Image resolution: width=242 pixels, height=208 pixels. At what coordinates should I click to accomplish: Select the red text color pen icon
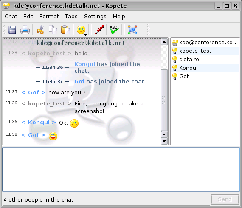[99, 29]
